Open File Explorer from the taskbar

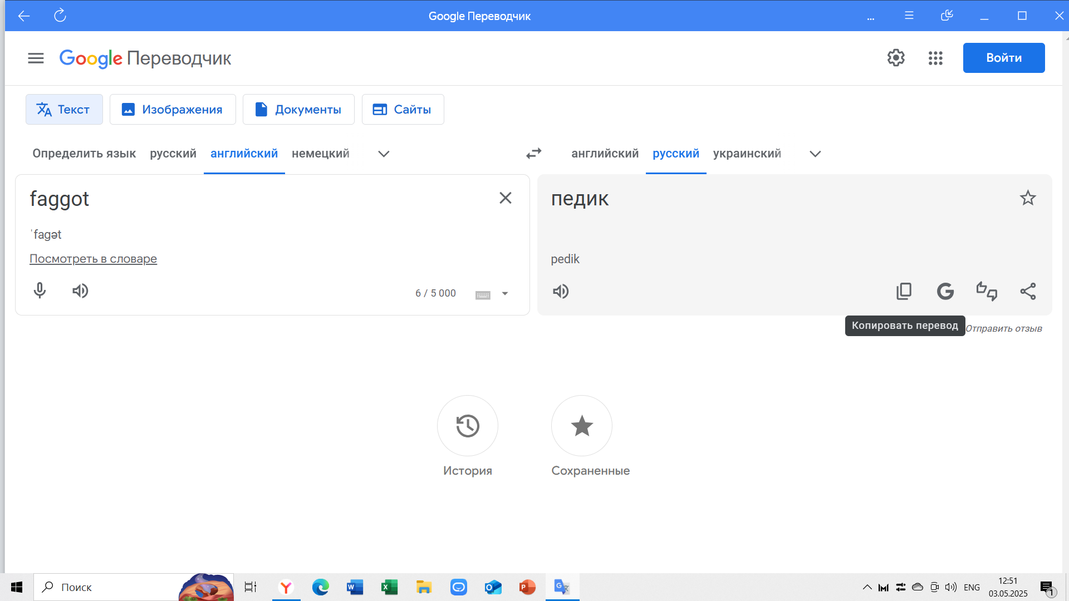(424, 587)
